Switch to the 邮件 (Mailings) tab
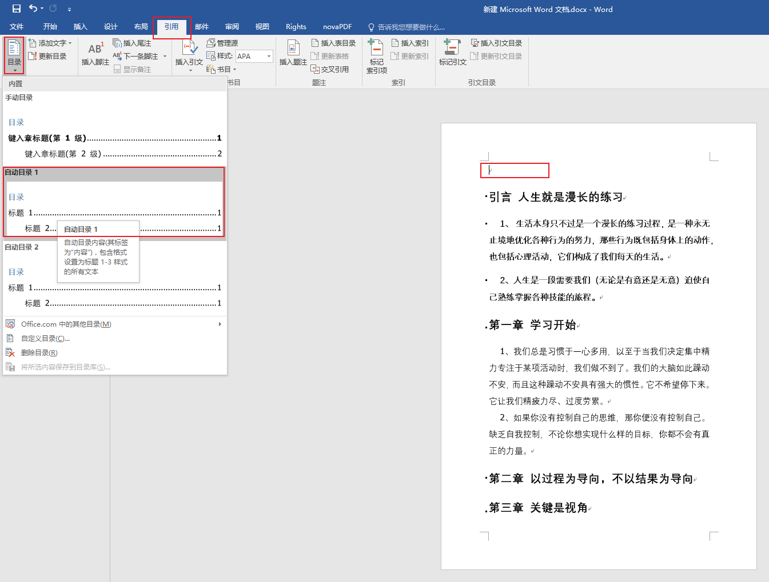 pos(202,27)
